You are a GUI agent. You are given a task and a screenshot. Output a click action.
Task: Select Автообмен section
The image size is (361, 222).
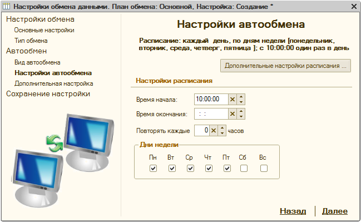27,51
